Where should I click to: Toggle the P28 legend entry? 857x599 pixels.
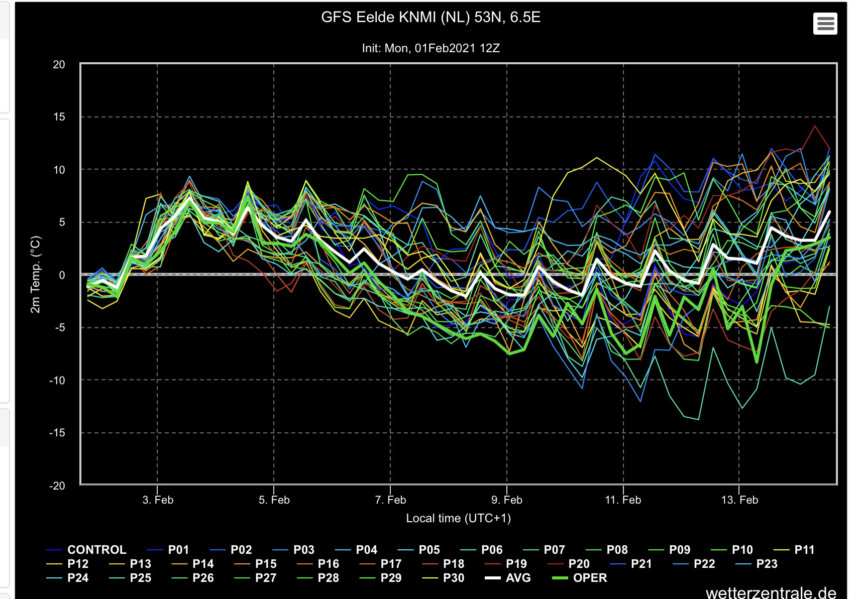click(318, 578)
